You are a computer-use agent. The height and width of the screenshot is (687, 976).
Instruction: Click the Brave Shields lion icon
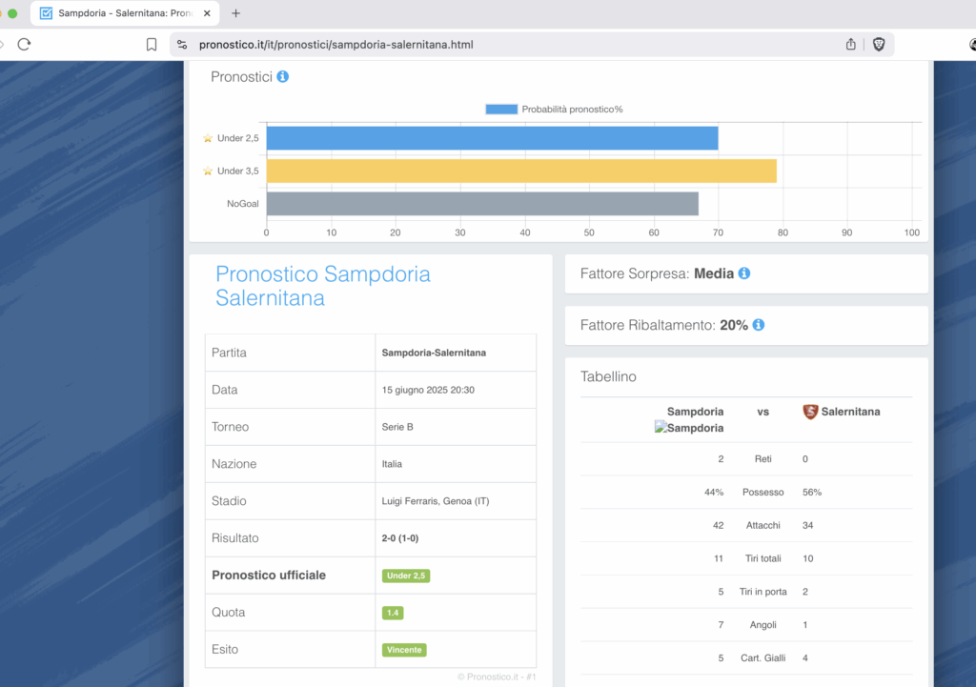click(878, 44)
